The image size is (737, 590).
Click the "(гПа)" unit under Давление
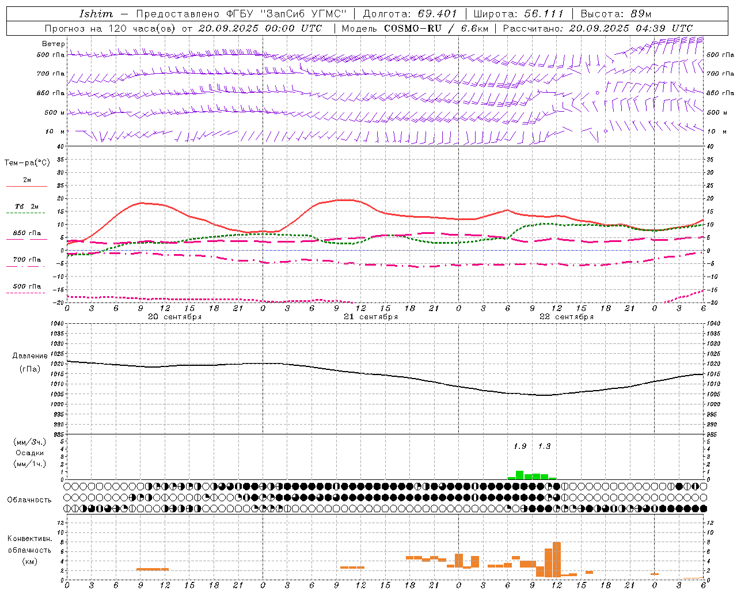[x=30, y=369]
